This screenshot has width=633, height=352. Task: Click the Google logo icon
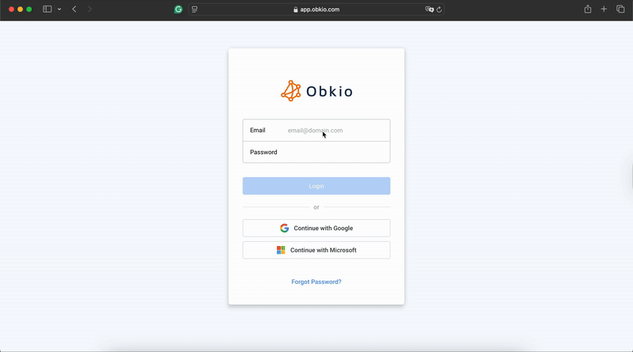pos(284,228)
